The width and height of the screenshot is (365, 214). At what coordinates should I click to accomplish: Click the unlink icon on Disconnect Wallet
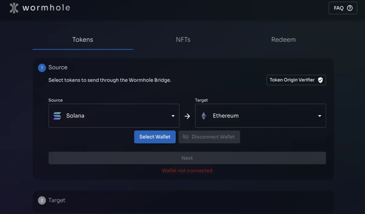(x=186, y=137)
